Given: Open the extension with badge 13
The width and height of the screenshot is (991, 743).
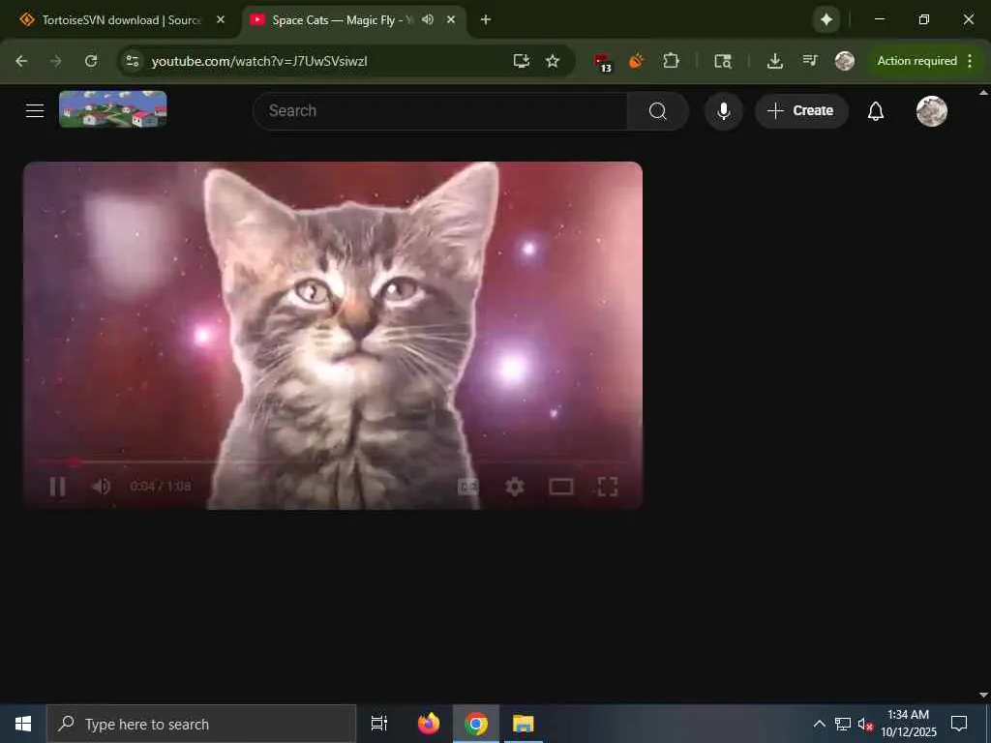Looking at the screenshot, I should coord(602,63).
